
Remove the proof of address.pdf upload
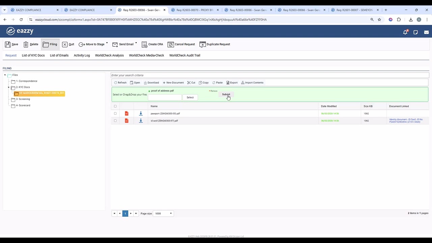coord(213,91)
